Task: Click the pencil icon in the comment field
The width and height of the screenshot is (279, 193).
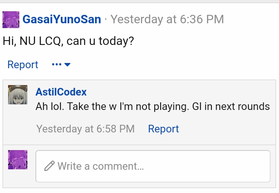Action: [x=49, y=166]
